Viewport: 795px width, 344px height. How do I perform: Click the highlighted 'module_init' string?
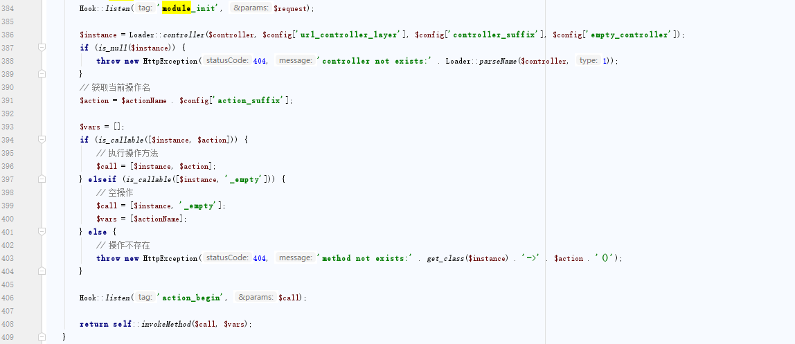point(190,8)
